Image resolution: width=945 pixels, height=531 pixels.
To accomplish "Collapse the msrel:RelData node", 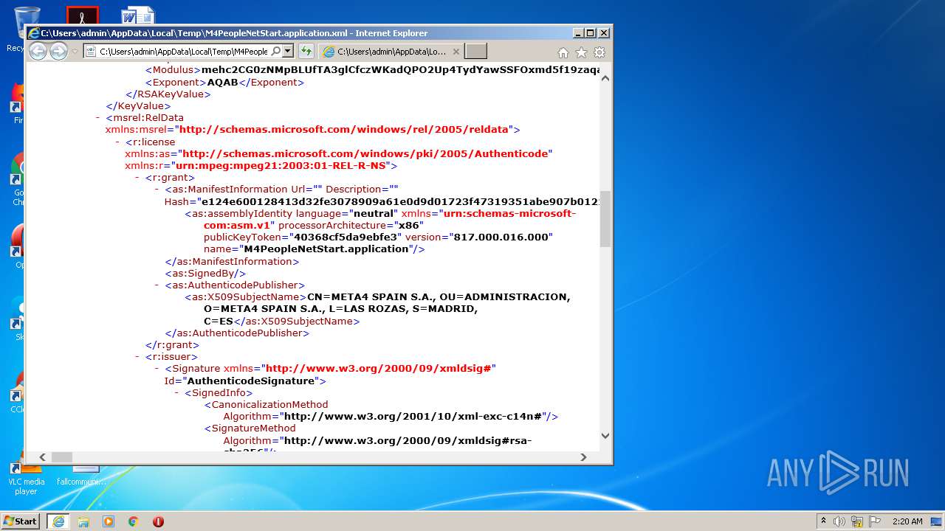I will click(x=97, y=117).
